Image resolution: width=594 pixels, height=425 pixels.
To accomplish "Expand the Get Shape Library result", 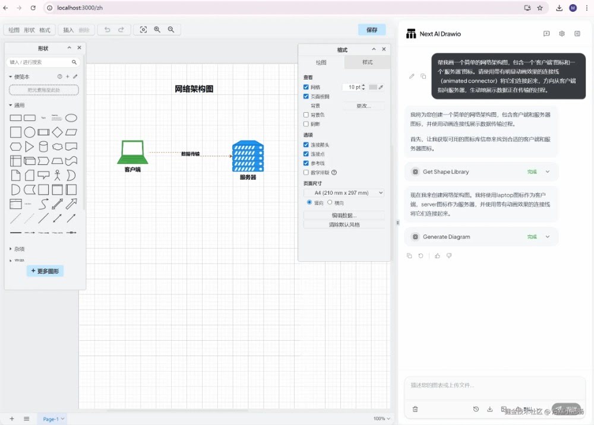I will [x=548, y=172].
